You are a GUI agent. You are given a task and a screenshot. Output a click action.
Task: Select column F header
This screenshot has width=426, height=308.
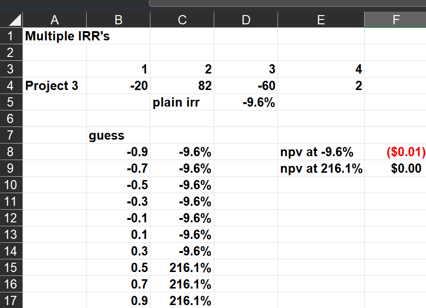[x=395, y=19]
